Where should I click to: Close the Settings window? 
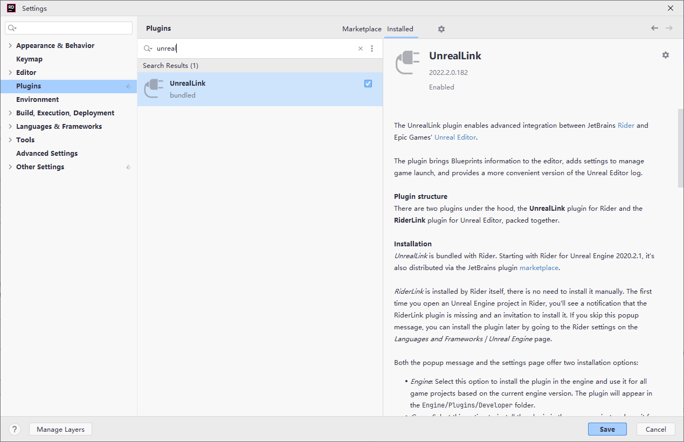click(671, 8)
